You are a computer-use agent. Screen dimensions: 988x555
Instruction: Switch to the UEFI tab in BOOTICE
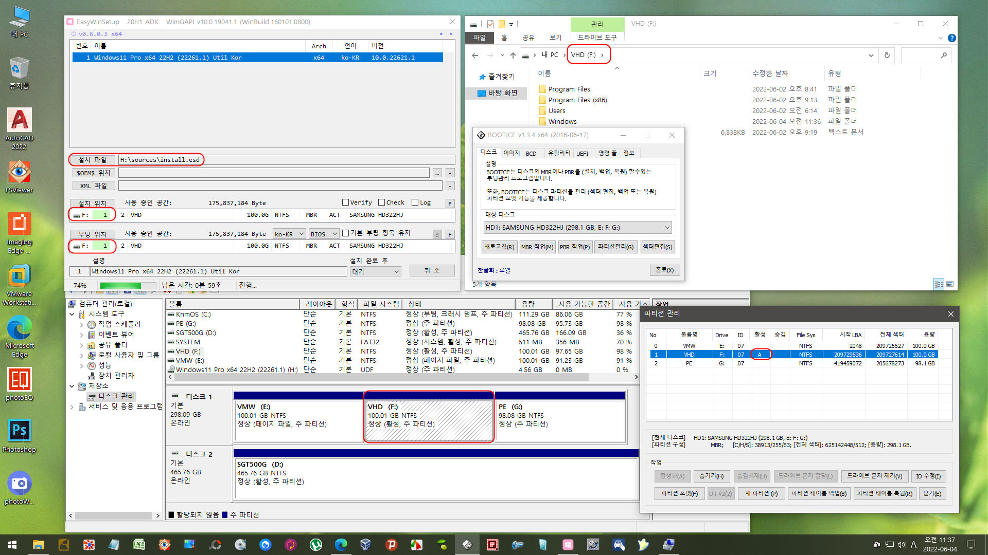(x=582, y=153)
